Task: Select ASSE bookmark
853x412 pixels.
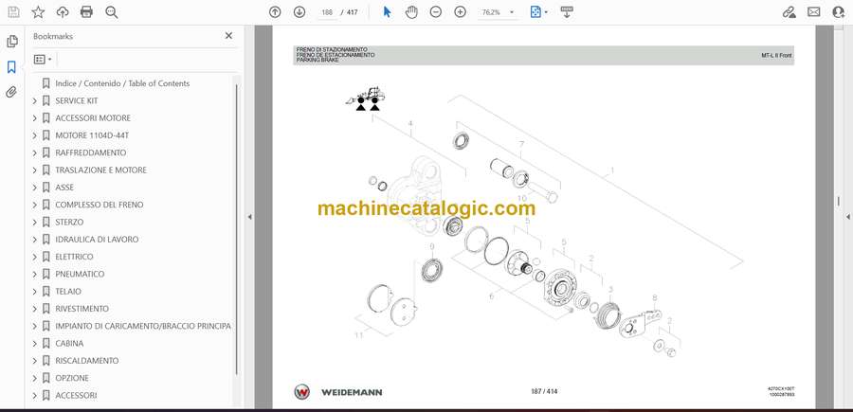Action: point(64,188)
